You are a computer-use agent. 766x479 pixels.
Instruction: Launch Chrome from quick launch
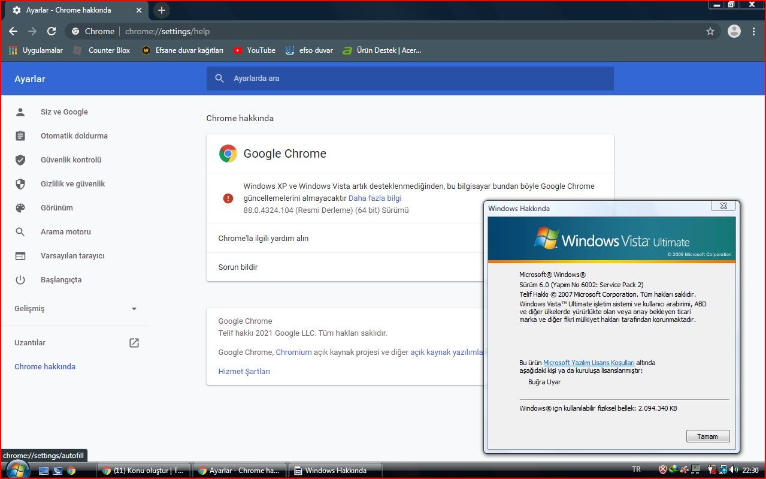[x=71, y=471]
